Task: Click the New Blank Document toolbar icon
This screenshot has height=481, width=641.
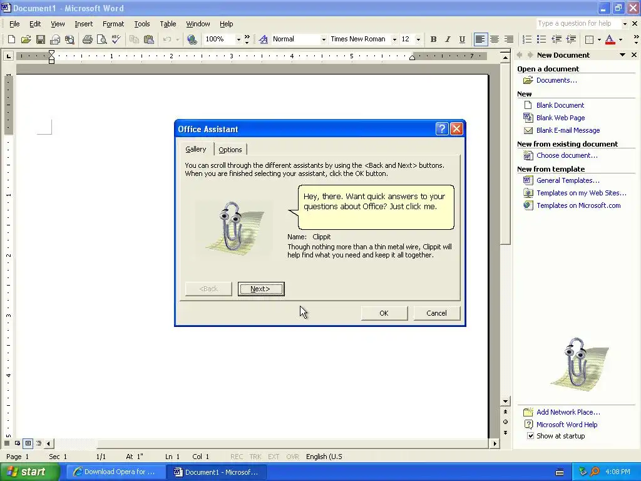Action: tap(11, 39)
